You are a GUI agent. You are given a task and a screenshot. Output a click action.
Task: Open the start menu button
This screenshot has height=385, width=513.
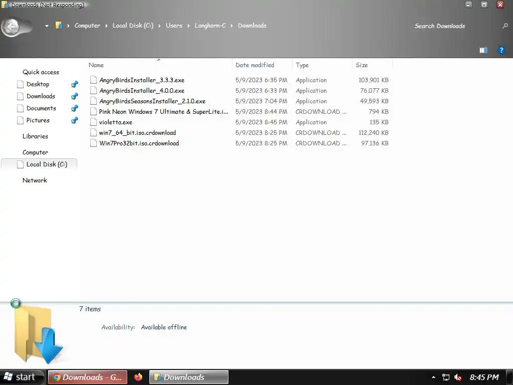point(21,377)
